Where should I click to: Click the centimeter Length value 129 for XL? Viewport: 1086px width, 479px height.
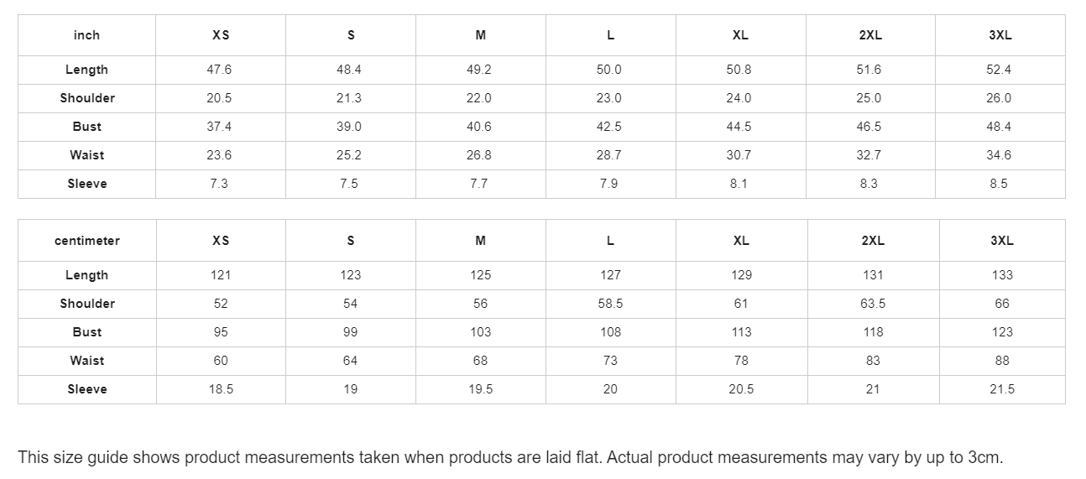point(741,275)
